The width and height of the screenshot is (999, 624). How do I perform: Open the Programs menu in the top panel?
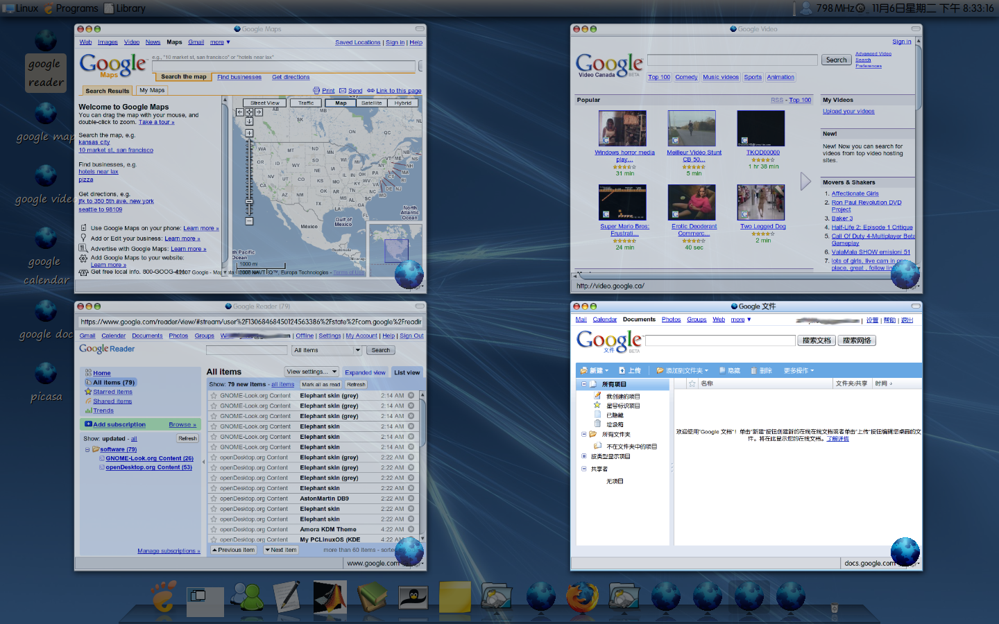(x=71, y=8)
